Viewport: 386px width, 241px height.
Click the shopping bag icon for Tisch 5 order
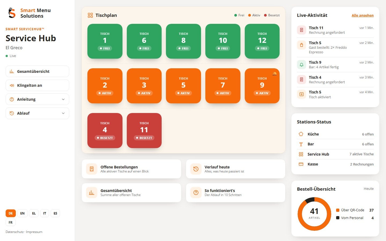(x=301, y=45)
